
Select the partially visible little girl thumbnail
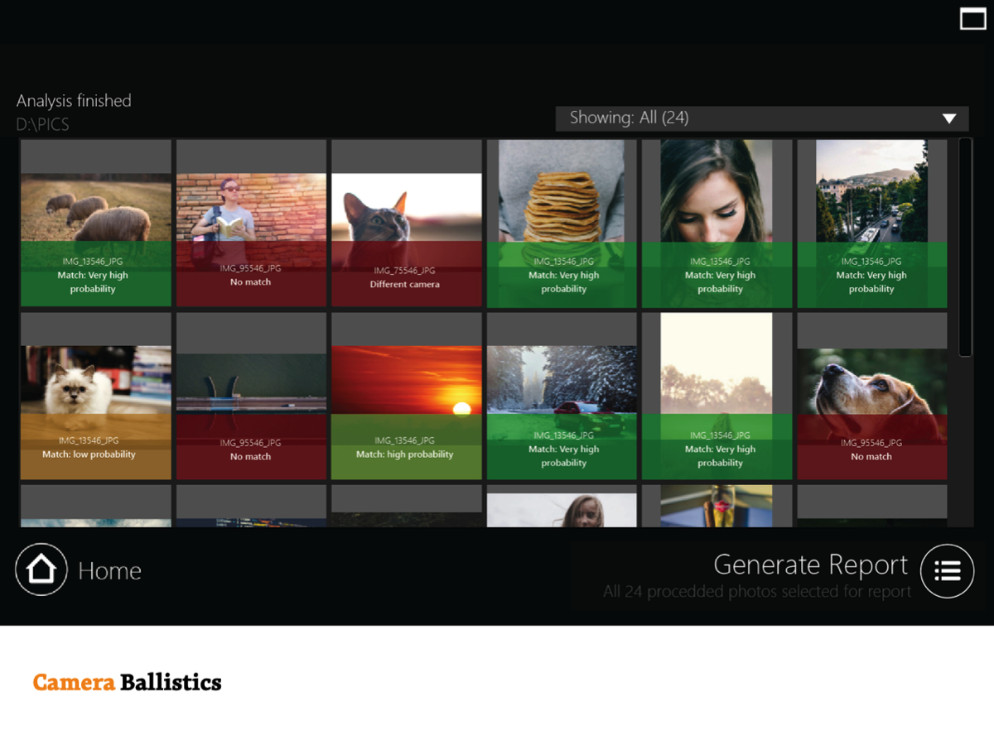[562, 511]
